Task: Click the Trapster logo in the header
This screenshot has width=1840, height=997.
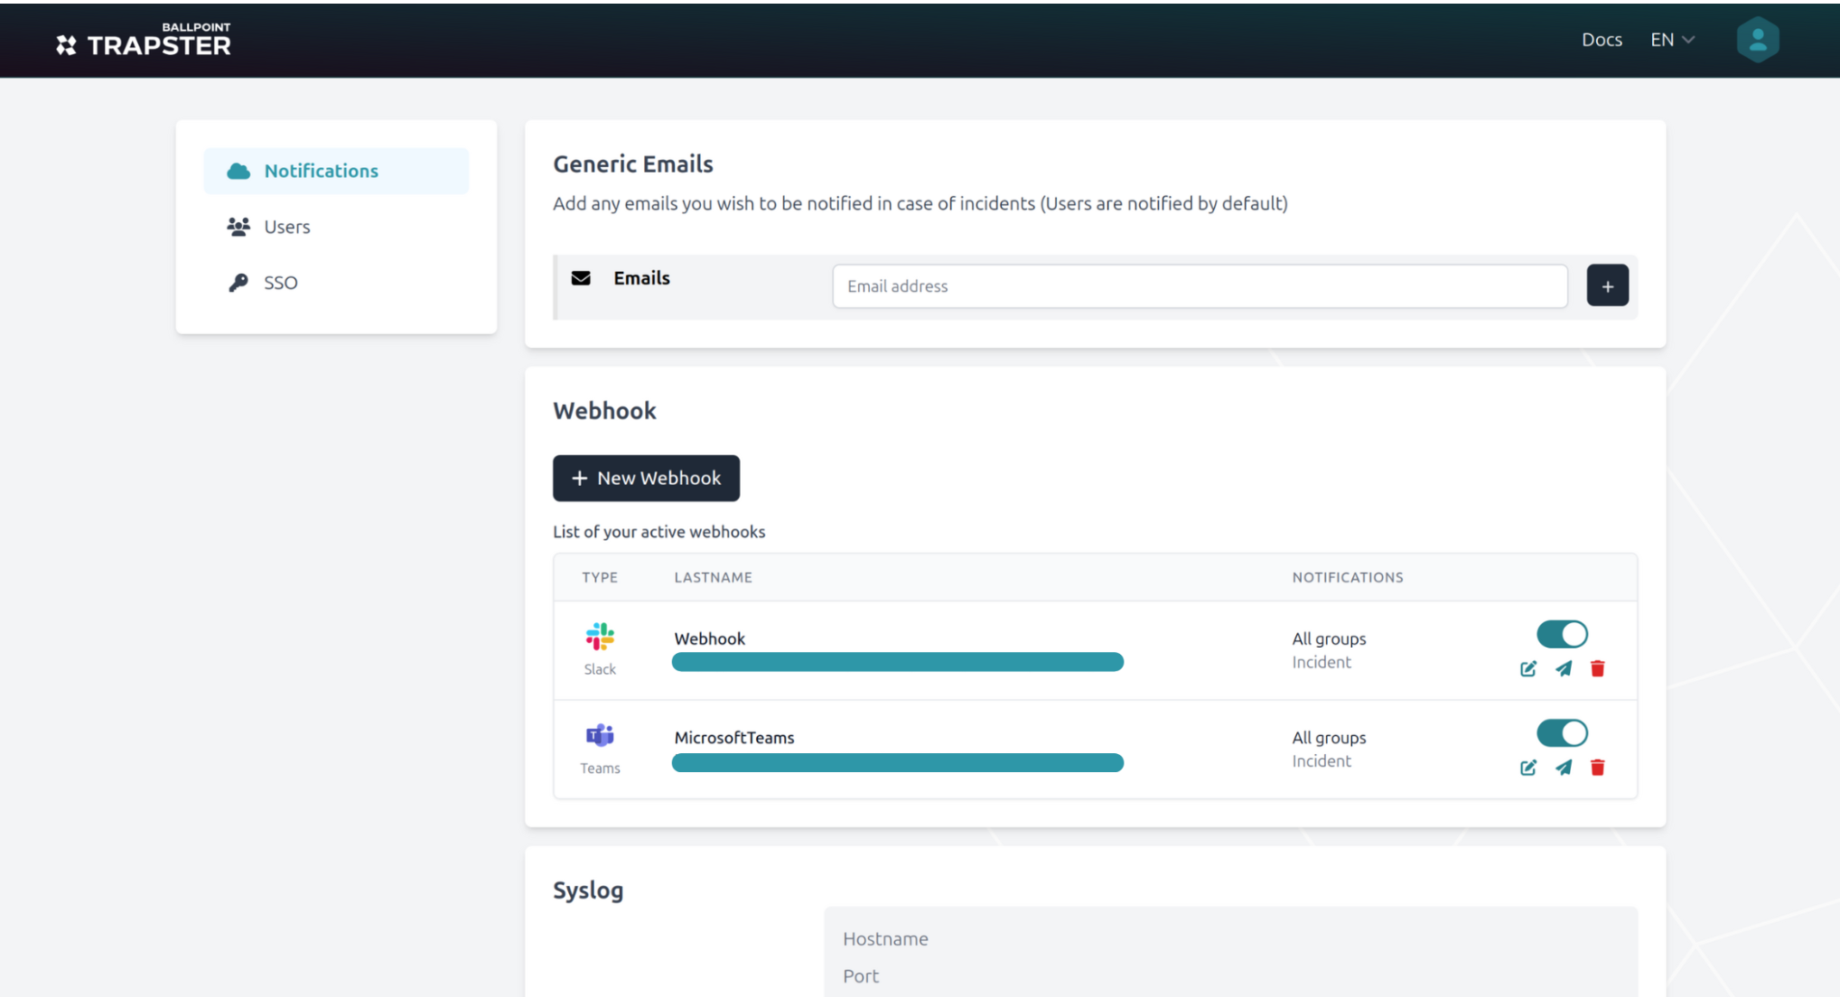Action: [145, 40]
